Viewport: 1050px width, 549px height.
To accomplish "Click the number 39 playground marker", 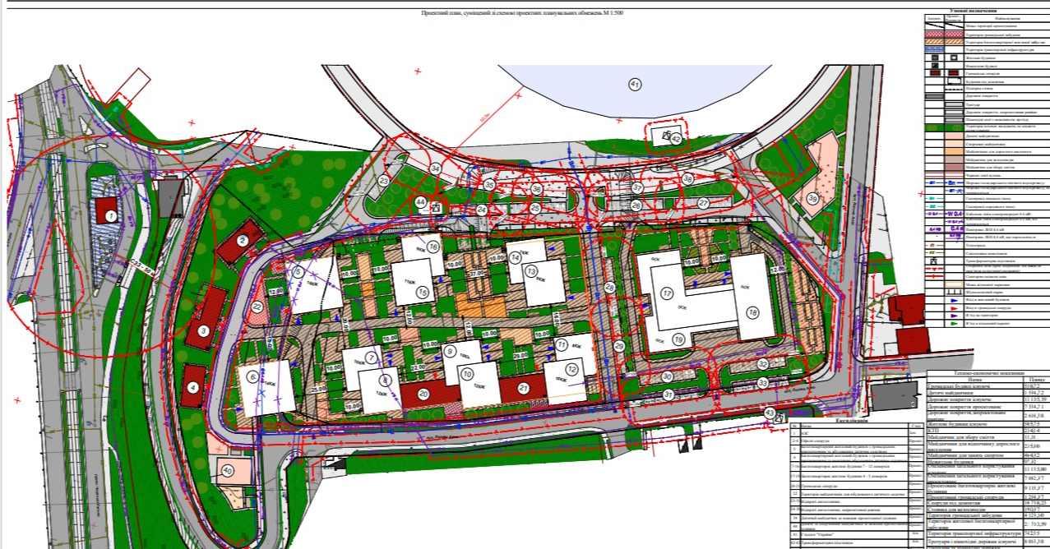I will [812, 197].
